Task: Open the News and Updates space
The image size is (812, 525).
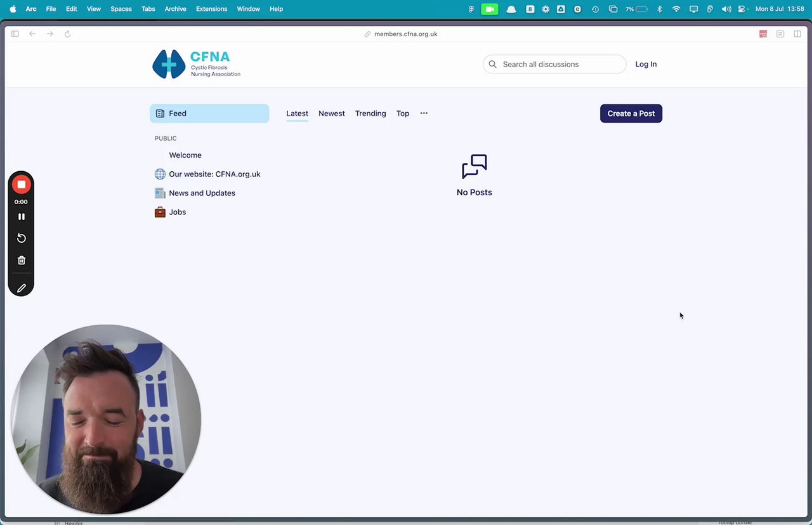Action: pyautogui.click(x=202, y=193)
